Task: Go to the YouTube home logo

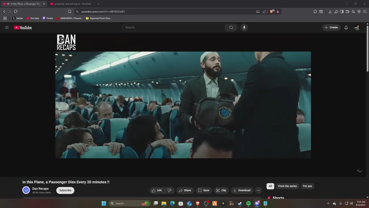Action: pos(23,28)
